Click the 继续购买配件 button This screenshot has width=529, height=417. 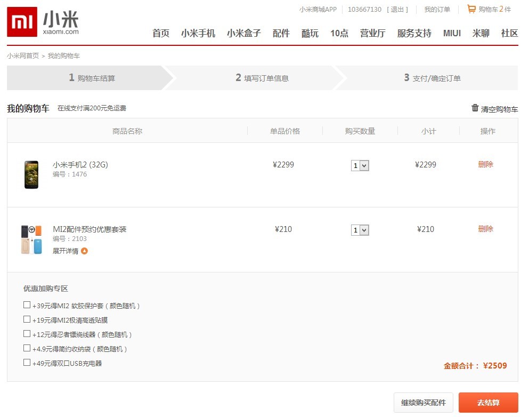coord(424,403)
